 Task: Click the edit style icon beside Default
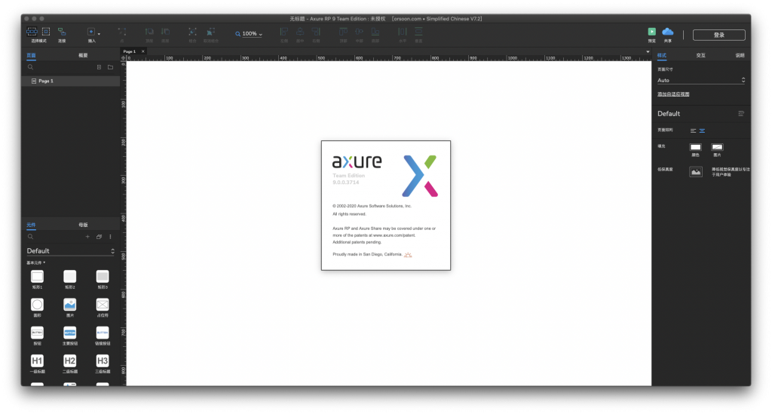pos(741,114)
